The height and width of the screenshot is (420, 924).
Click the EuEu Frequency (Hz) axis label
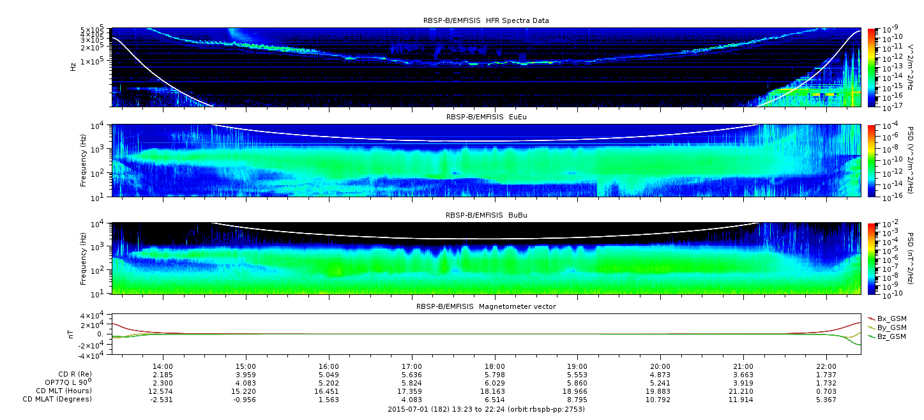tap(84, 161)
